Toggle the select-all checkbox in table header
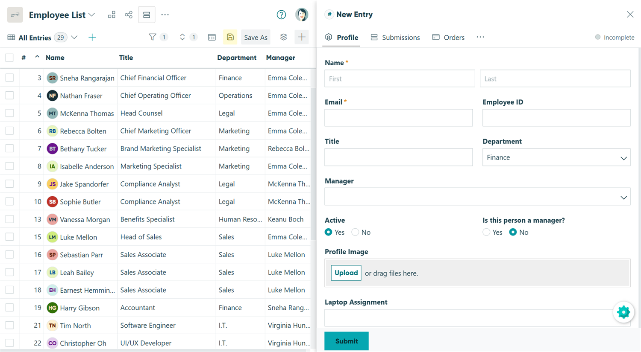641x352 pixels. 9,58
